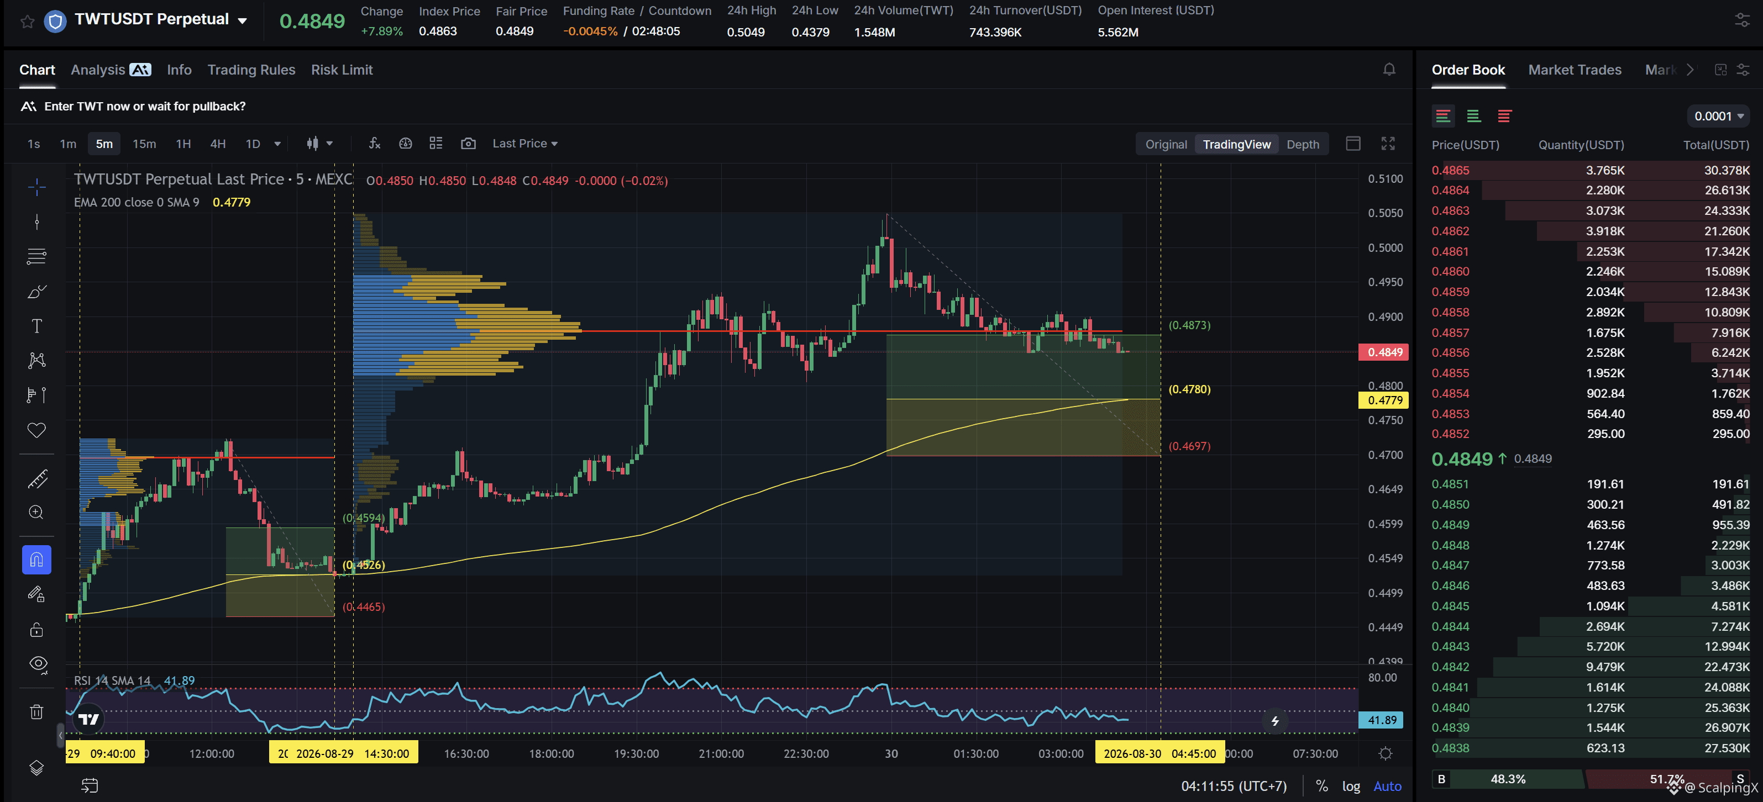Open the price alert bell icon
1763x802 pixels.
1389,70
